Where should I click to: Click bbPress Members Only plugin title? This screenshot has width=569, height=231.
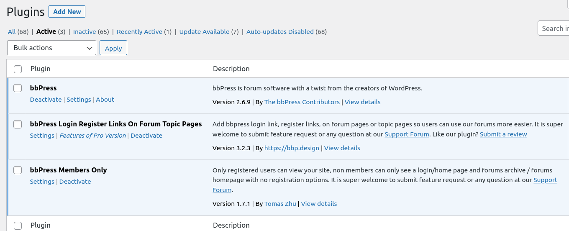click(68, 170)
